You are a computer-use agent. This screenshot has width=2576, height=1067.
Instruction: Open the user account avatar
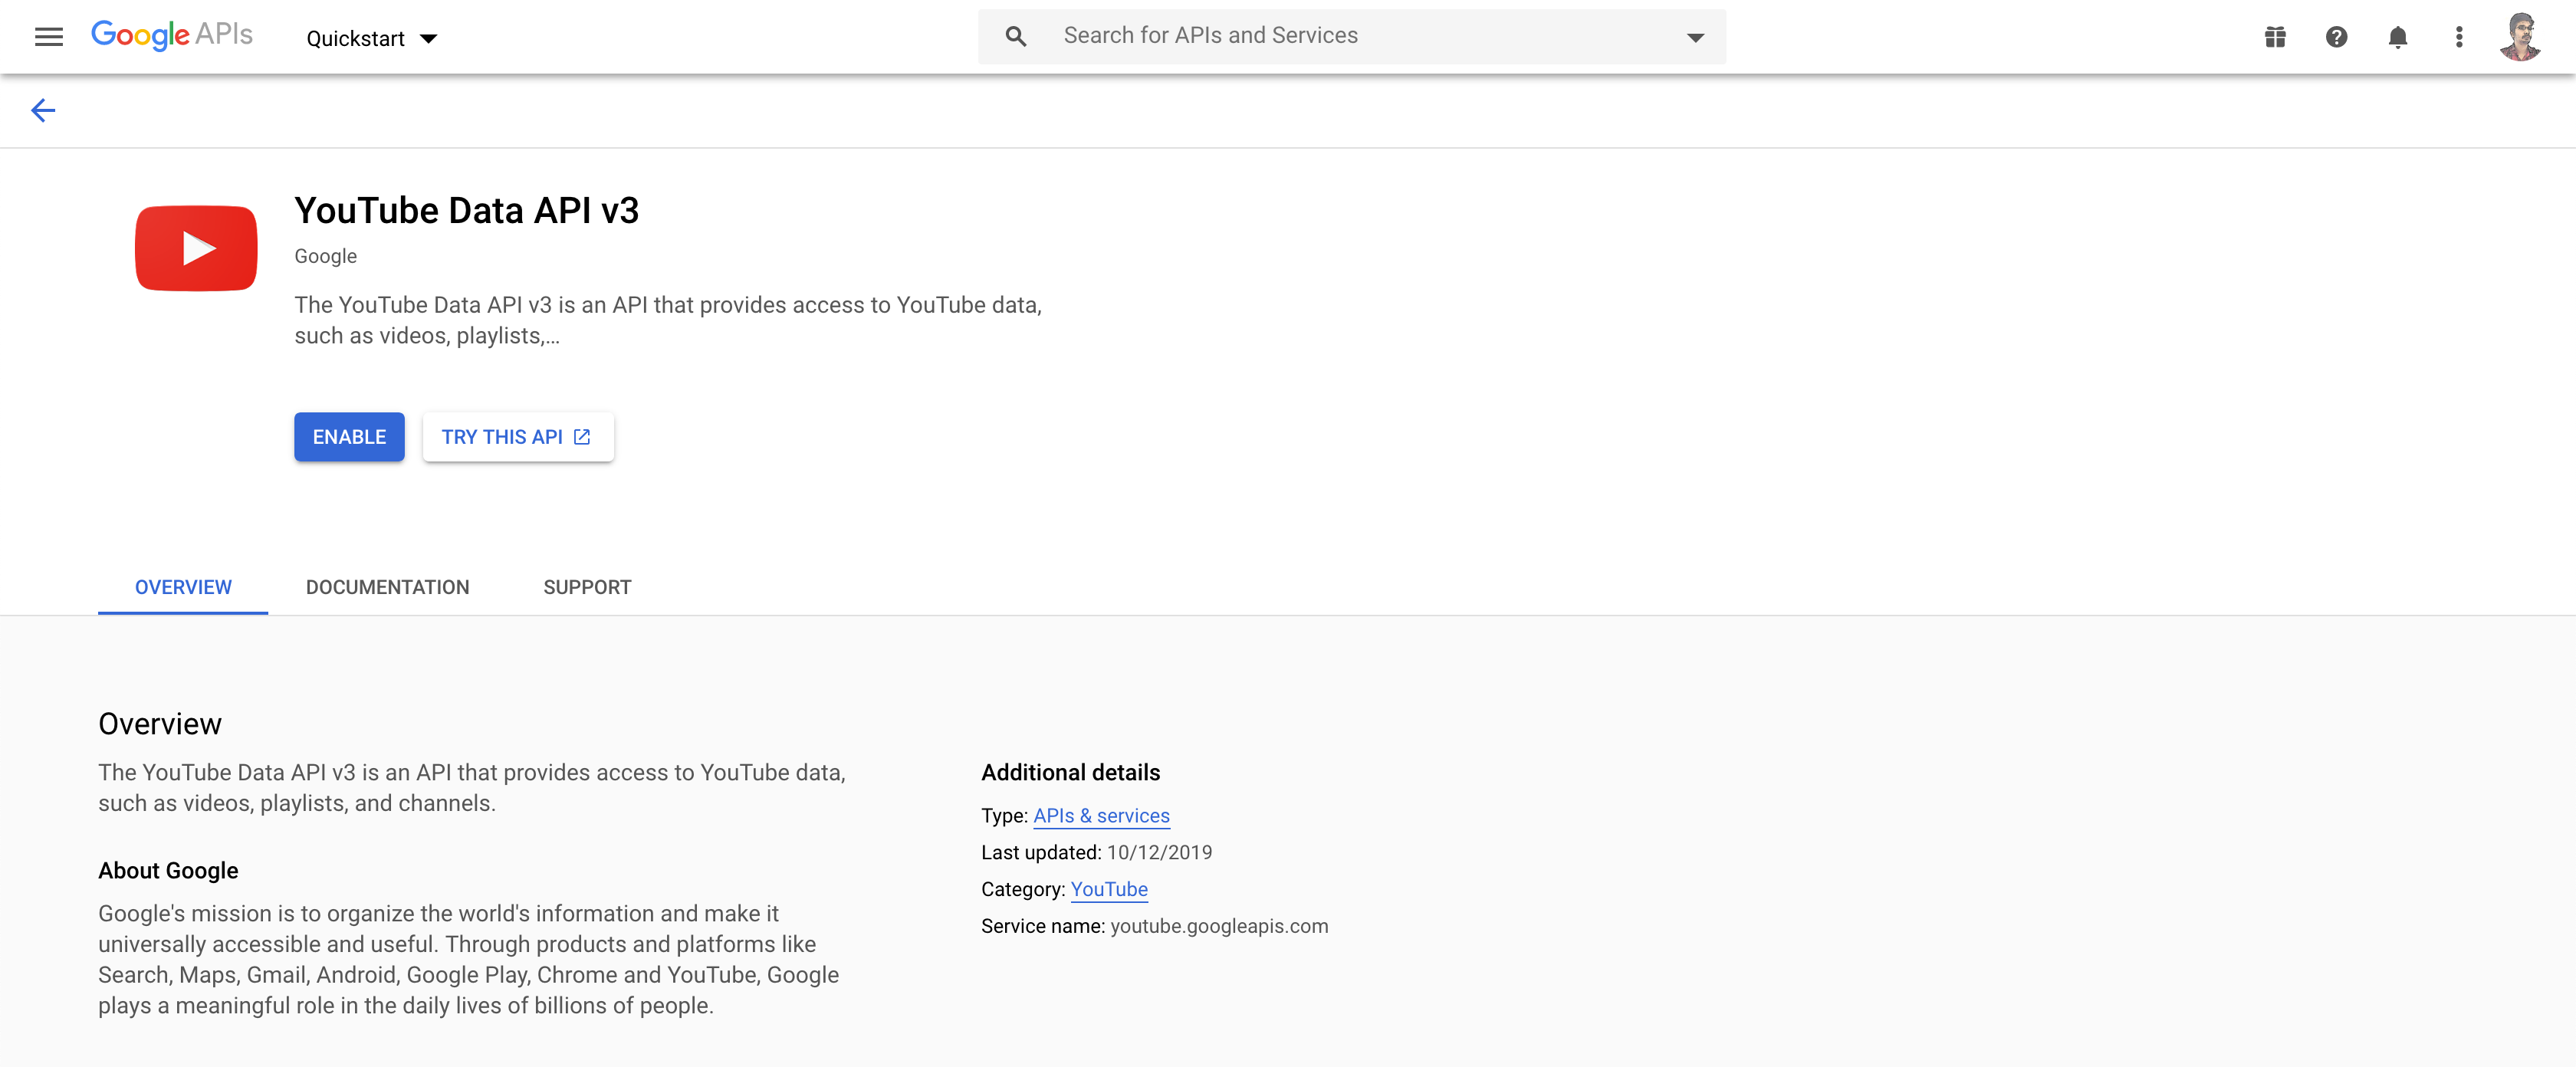(x=2519, y=37)
